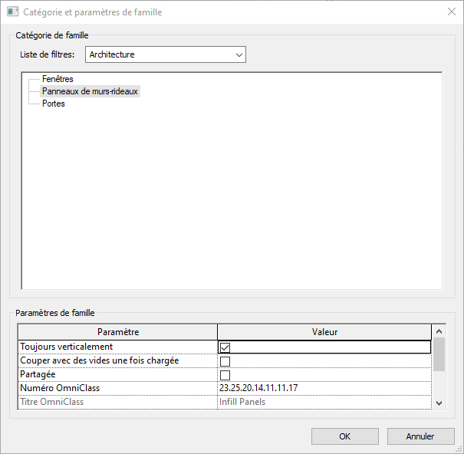
Task: Toggle the Partagée checkbox
Action: (x=225, y=375)
